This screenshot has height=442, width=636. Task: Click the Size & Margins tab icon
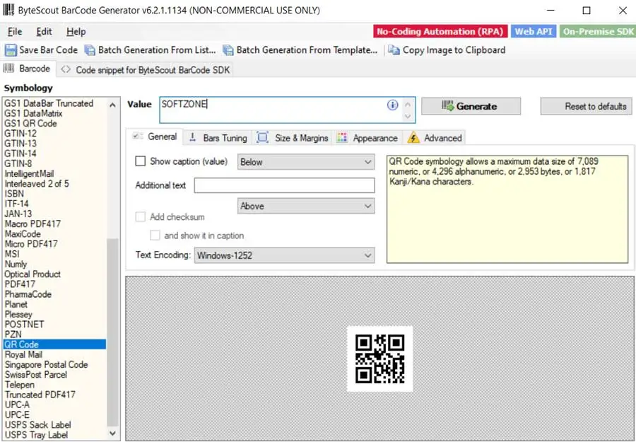point(262,137)
